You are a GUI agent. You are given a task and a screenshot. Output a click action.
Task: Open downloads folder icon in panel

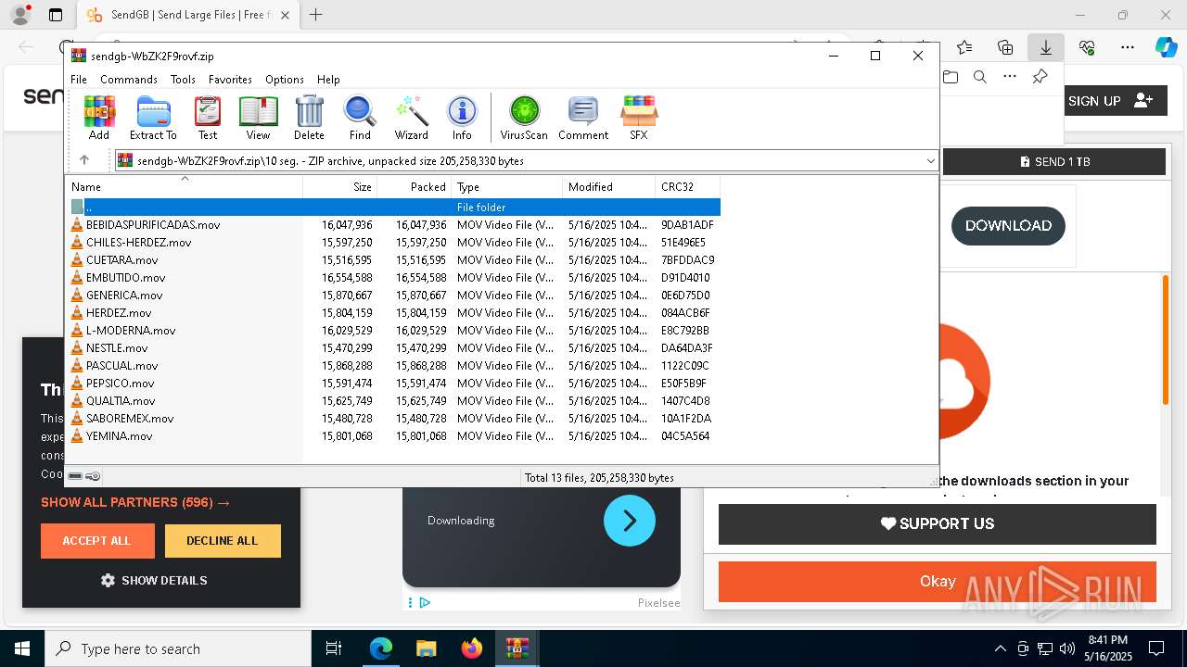951,77
